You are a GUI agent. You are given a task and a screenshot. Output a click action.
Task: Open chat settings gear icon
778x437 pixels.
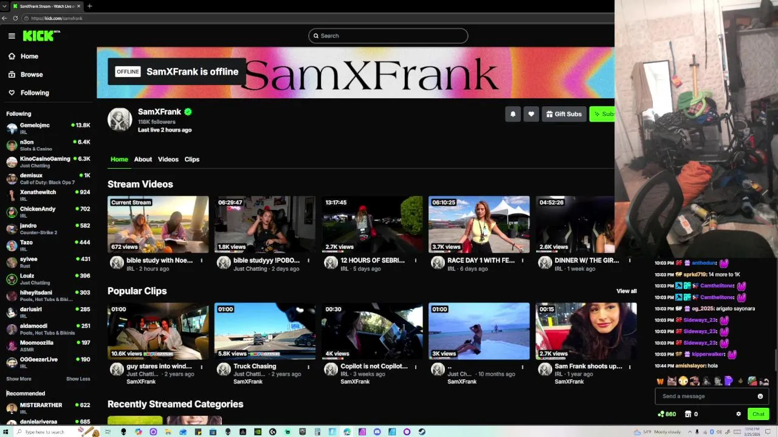[738, 414]
